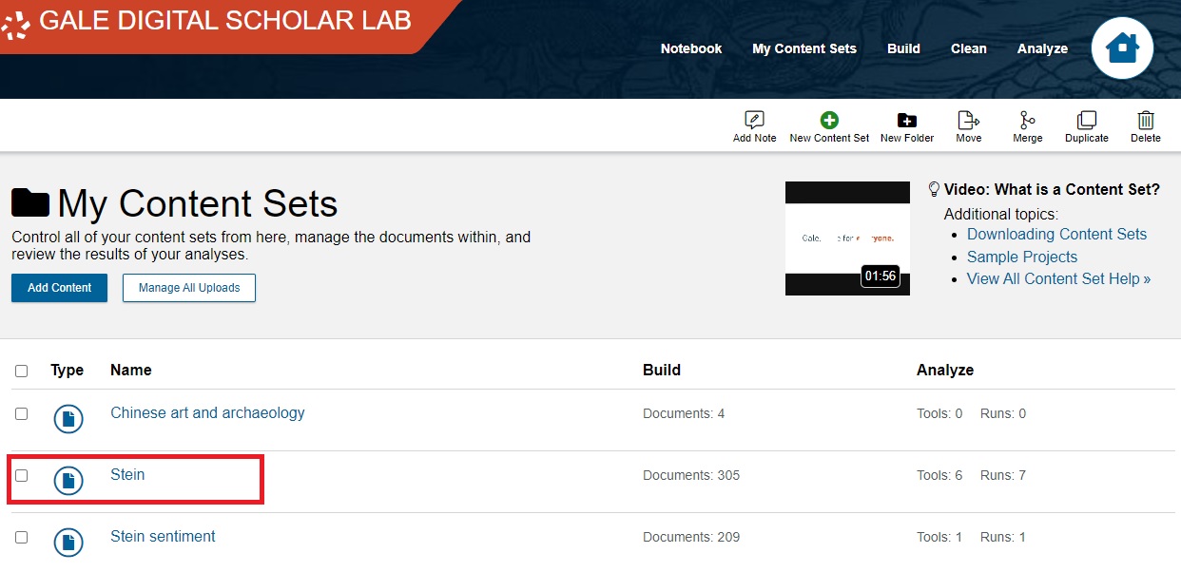
Task: Select the document icon beside Chinese art and archaeology
Action: pos(68,418)
